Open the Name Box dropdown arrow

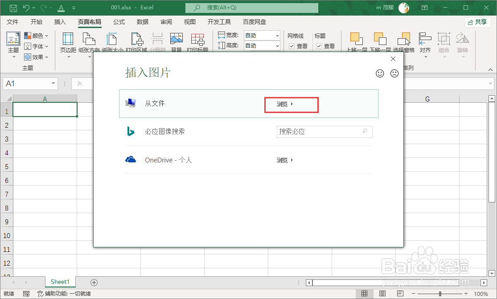coord(53,84)
